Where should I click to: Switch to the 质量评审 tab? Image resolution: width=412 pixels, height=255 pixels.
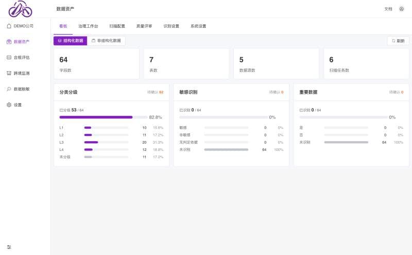pos(144,26)
